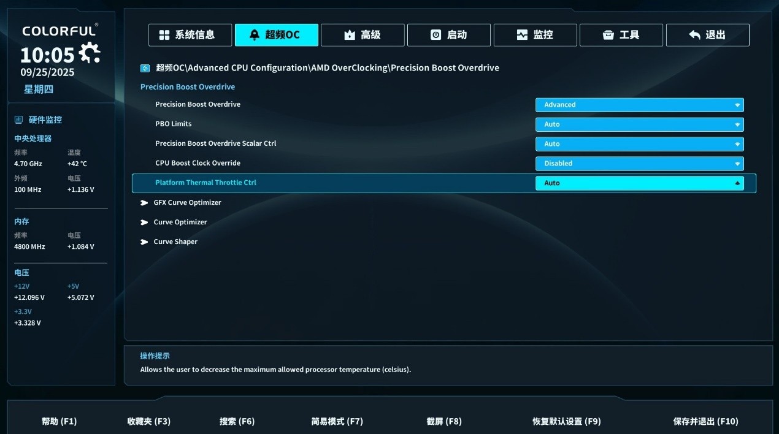The image size is (779, 434).
Task: Open Precision Boost Overdrive Scalar Ctrl dropdown
Action: pyautogui.click(x=639, y=144)
